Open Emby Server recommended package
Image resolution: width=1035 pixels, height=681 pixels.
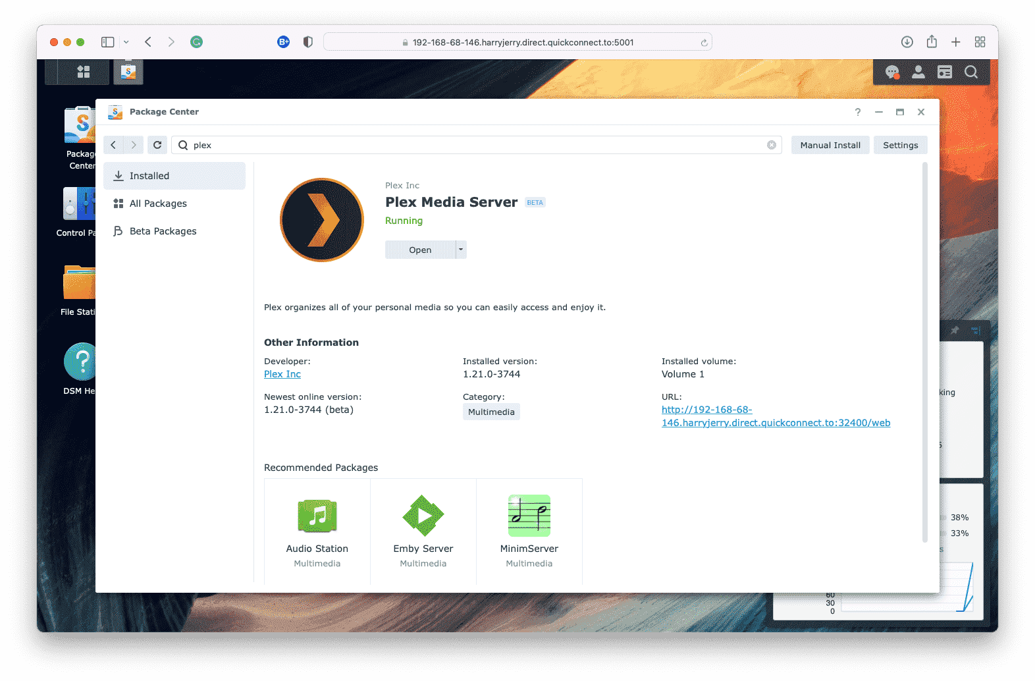(423, 531)
